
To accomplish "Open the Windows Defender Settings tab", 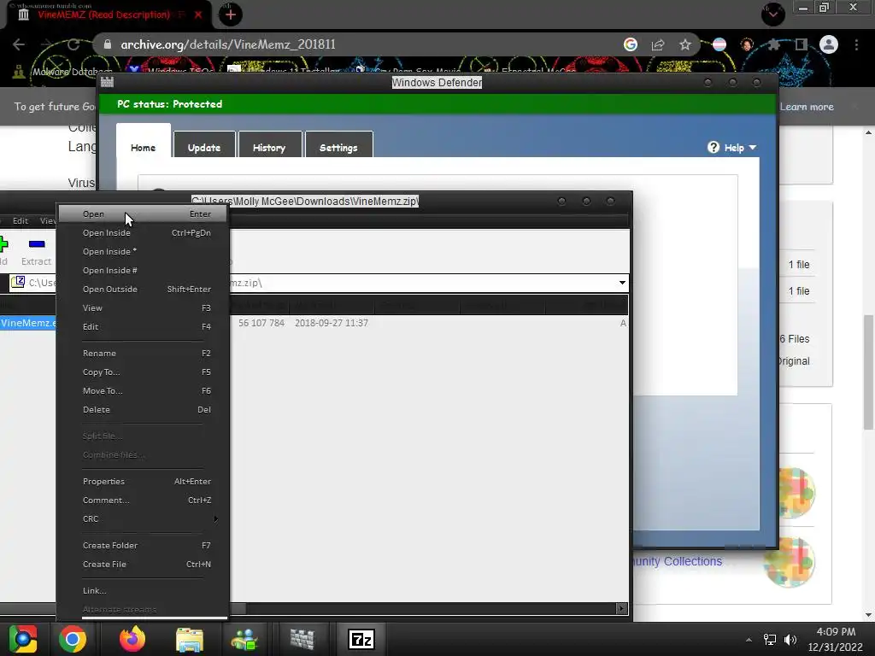I will [338, 145].
